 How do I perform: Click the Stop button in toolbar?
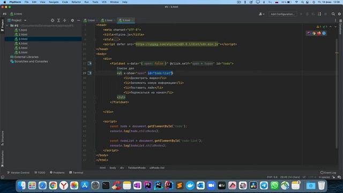[325, 14]
